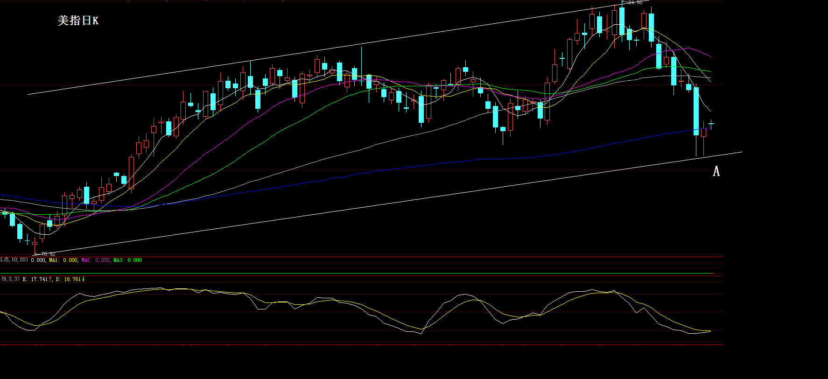Screen dimensions: 828x379
Task: Open the L(5,10,20) indicator parameters label
Action: pyautogui.click(x=14, y=260)
